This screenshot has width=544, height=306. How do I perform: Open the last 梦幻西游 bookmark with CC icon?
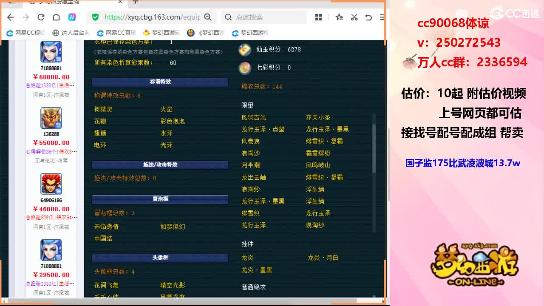coord(251,33)
